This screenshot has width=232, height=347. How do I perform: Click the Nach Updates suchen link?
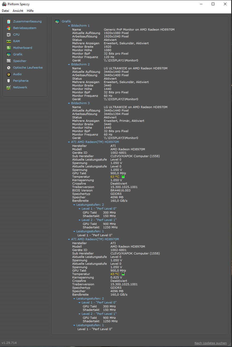click(x=211, y=343)
